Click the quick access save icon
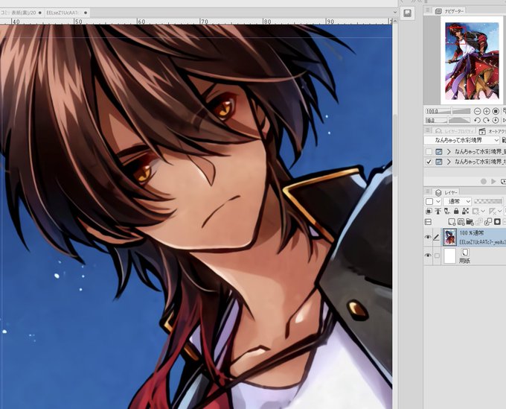The image size is (506, 409). click(x=407, y=13)
